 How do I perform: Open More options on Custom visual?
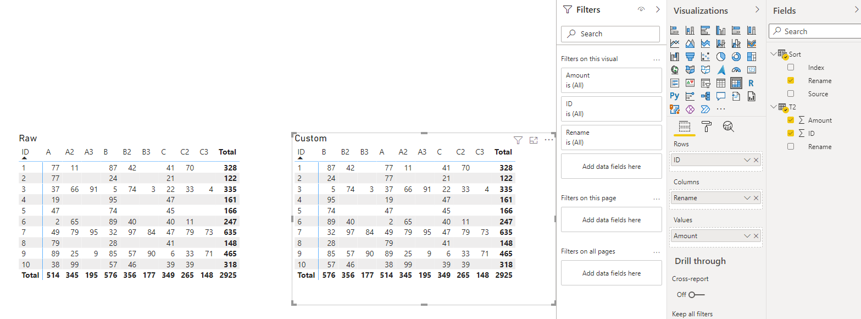[x=549, y=140]
